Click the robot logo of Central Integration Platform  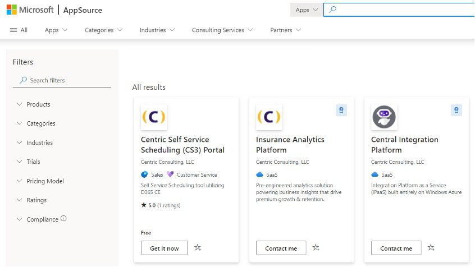point(384,117)
